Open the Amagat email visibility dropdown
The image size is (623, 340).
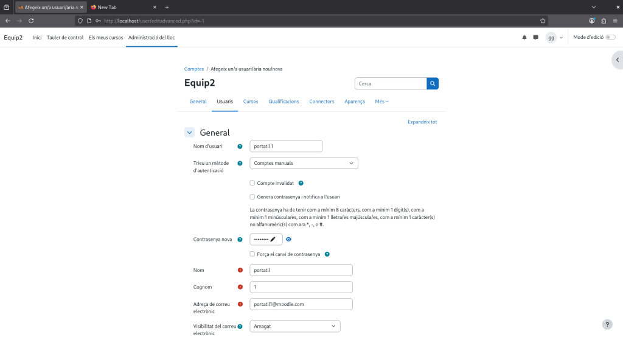point(295,327)
